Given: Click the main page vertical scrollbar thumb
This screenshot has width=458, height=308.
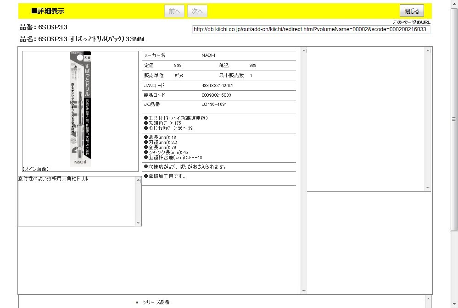Looking at the screenshot, I should [454, 120].
